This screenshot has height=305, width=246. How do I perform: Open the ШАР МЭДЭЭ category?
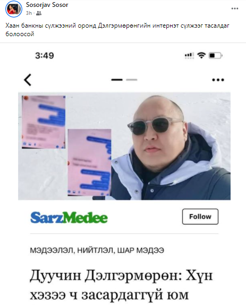pyautogui.click(x=140, y=250)
